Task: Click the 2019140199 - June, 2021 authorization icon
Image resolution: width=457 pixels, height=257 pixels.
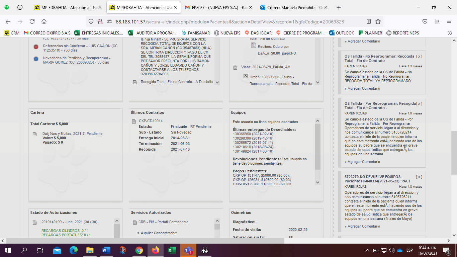Action: point(34,222)
